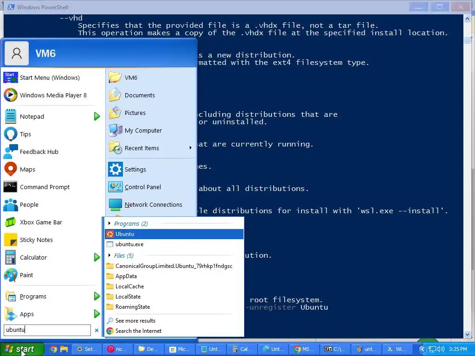Screen dimensions: 475x356
Task: Open File Explorer quick launch icon
Action: pos(64,350)
